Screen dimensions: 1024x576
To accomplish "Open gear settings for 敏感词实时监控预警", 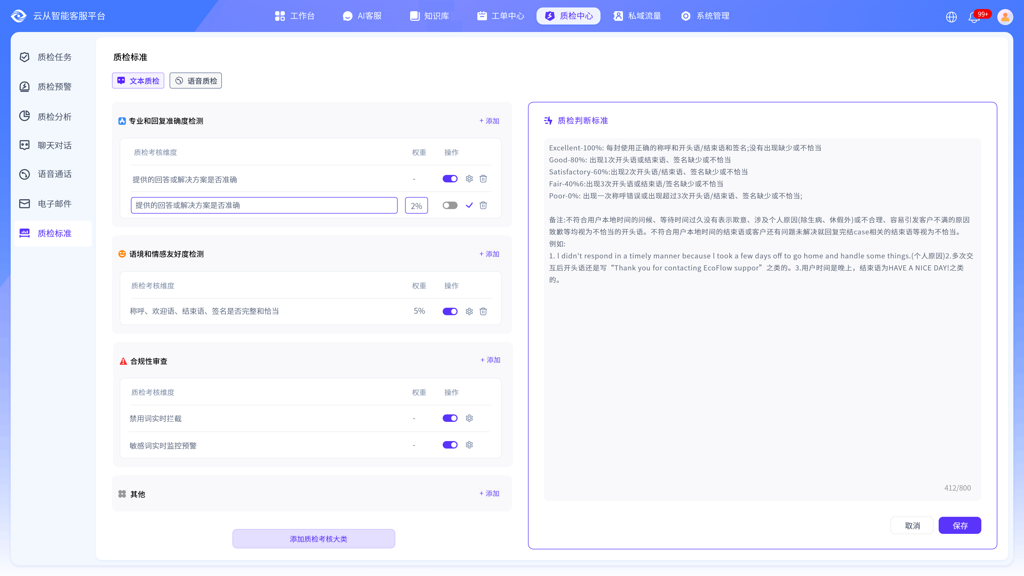I will [469, 445].
